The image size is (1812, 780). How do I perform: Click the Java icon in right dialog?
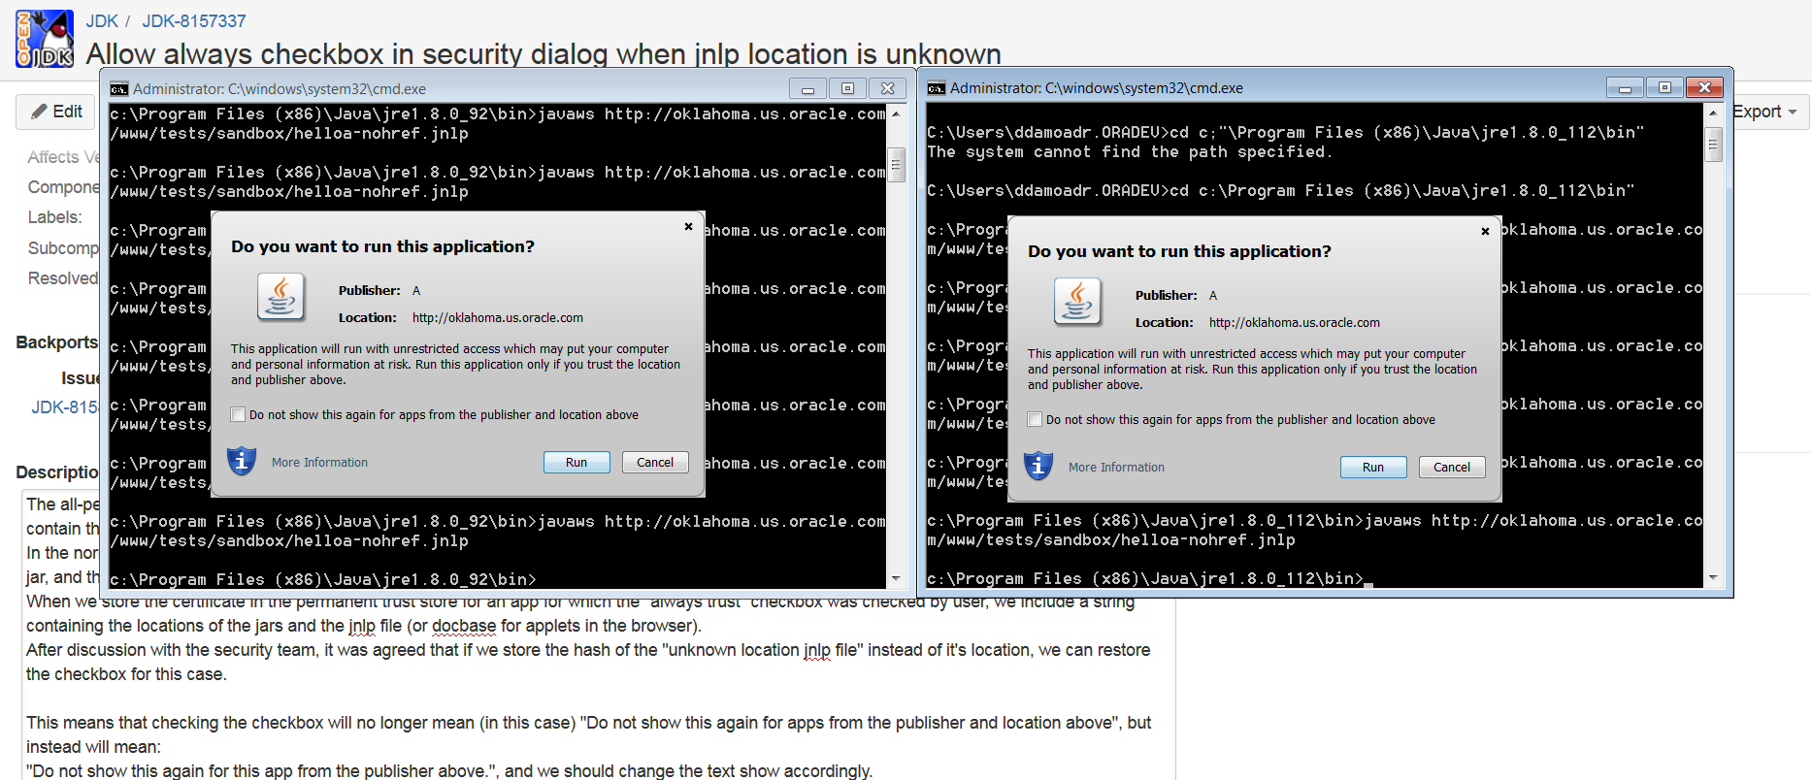[1077, 302]
